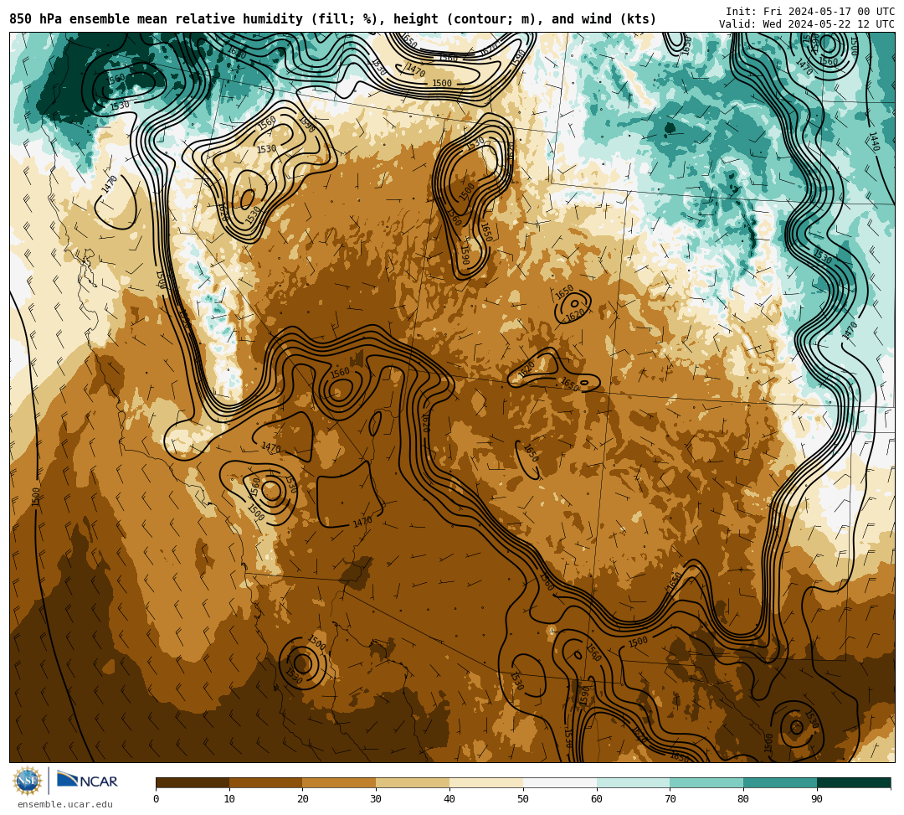Pick the 70–80 teal colorbar segment

tap(706, 782)
